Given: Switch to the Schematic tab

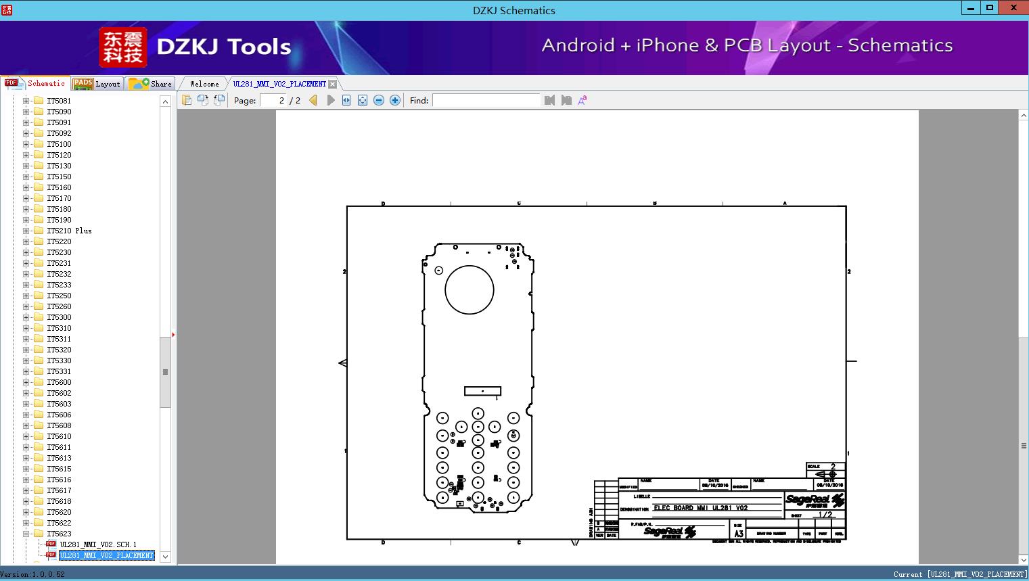Looking at the screenshot, I should click(x=35, y=83).
